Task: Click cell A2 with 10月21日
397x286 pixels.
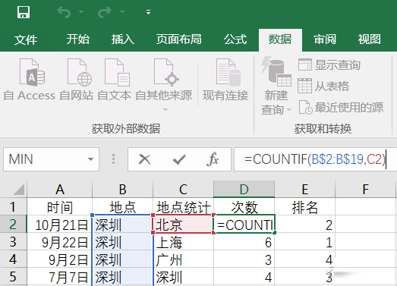Action: 60,225
